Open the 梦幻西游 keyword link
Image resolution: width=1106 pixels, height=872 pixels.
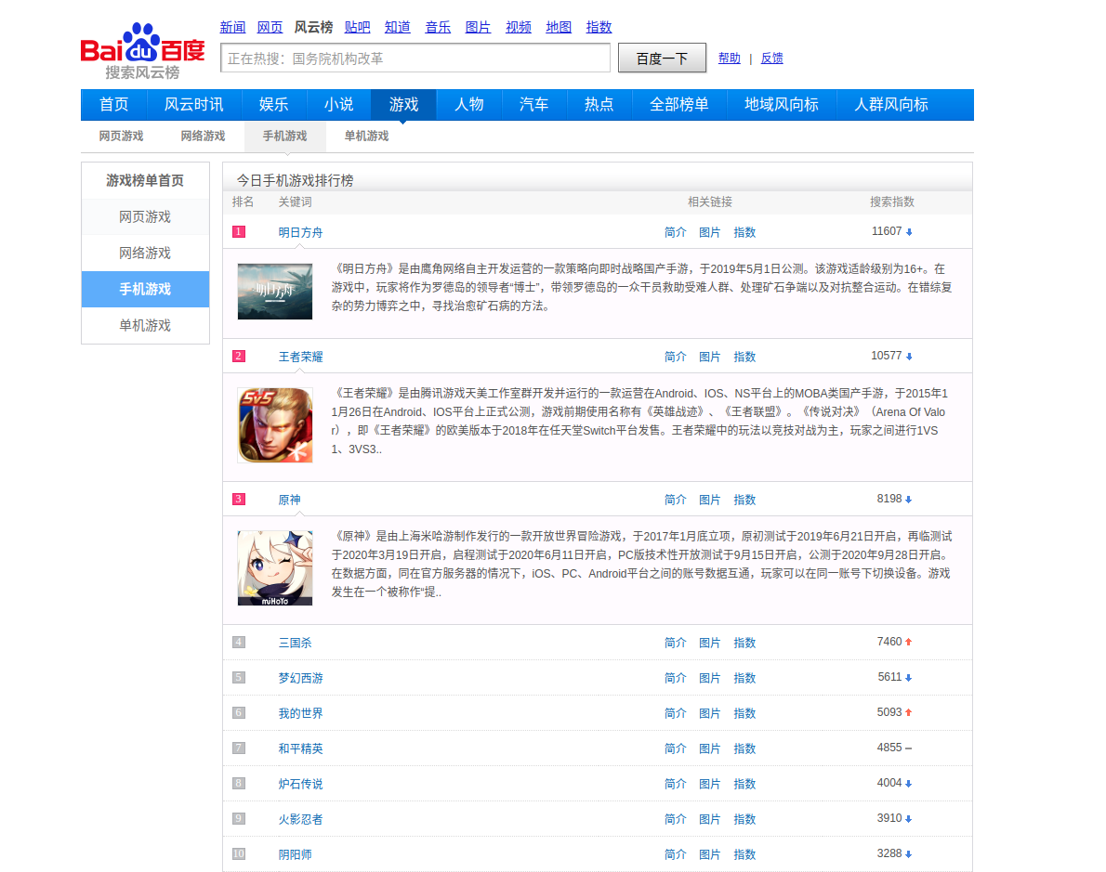300,678
